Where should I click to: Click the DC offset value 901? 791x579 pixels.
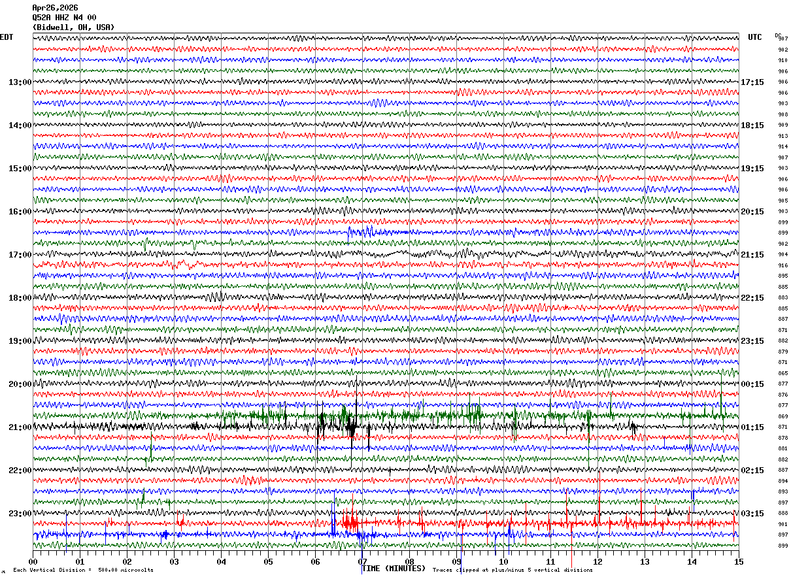coord(783,524)
